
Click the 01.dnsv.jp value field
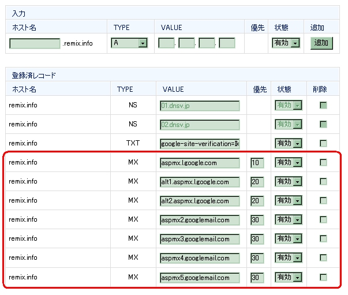click(x=200, y=106)
